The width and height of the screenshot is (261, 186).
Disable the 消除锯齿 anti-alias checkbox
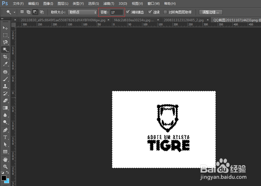[x=128, y=12]
